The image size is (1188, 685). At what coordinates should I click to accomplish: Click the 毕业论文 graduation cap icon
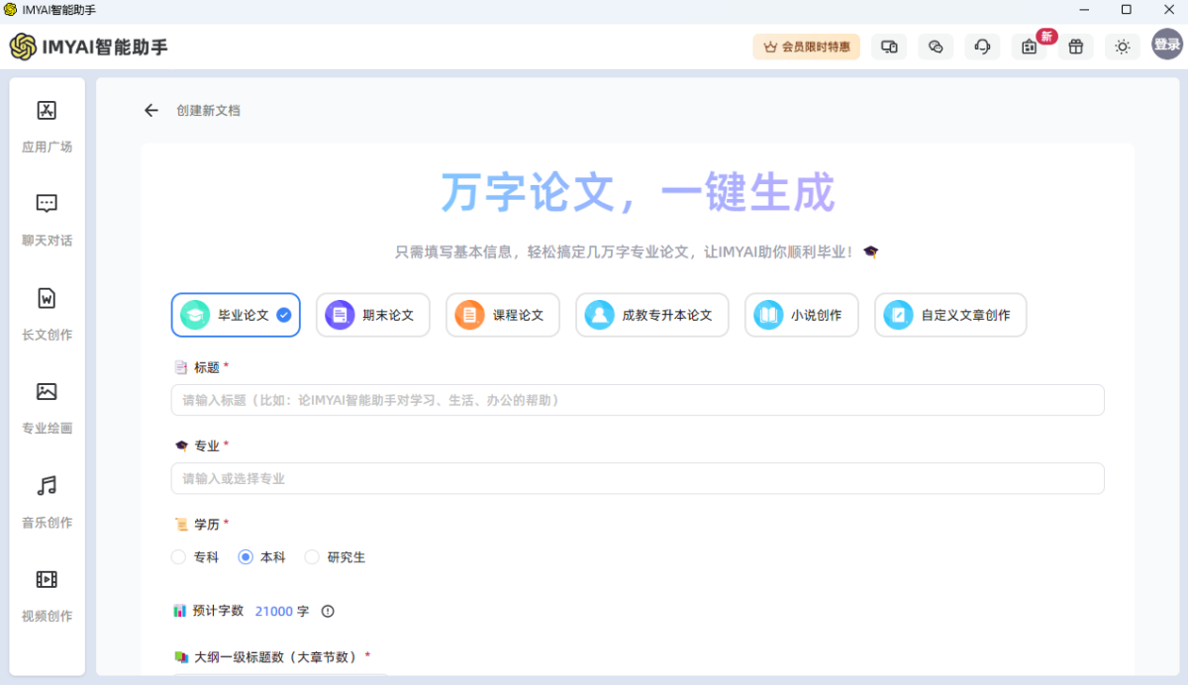click(x=195, y=315)
